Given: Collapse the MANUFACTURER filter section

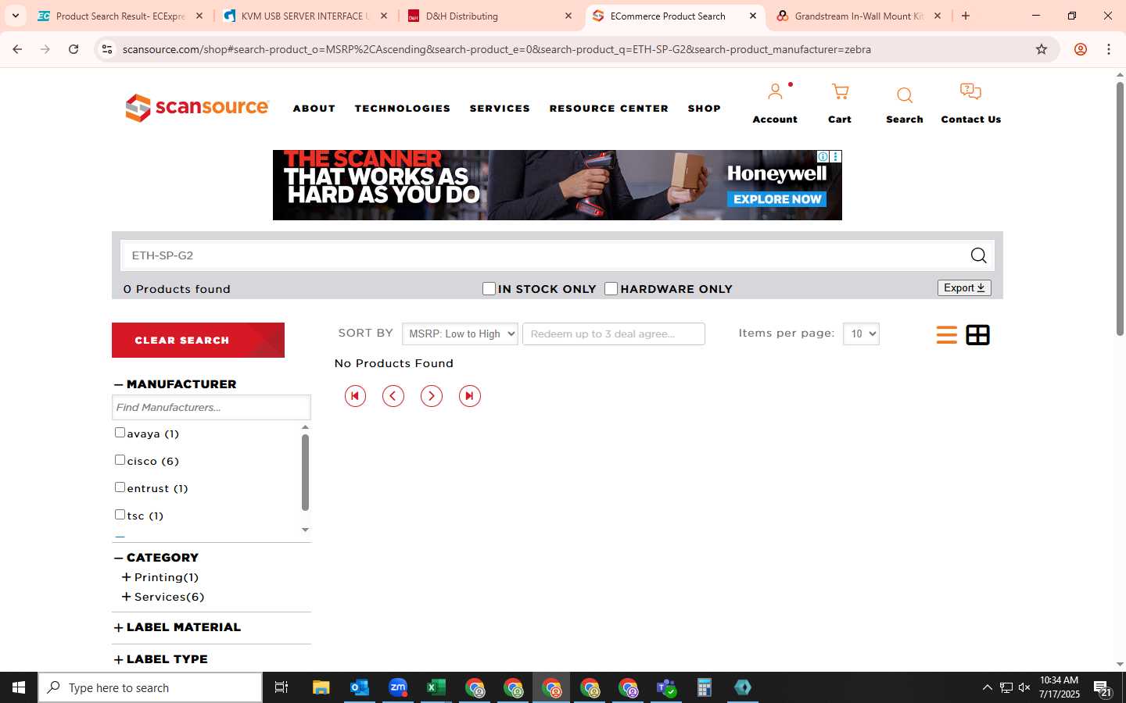Looking at the screenshot, I should tap(119, 384).
